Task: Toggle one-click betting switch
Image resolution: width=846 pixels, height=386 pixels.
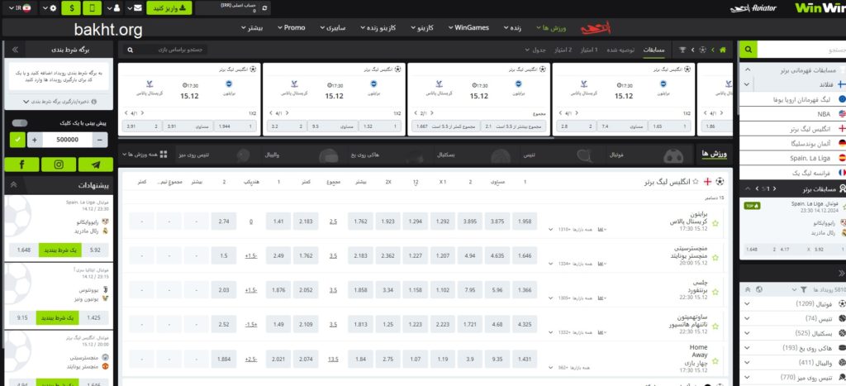Action: (x=20, y=123)
